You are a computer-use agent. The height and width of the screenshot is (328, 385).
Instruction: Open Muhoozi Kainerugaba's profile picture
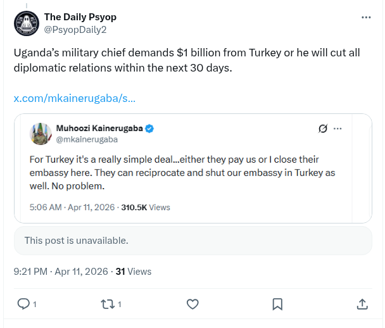[x=41, y=134]
